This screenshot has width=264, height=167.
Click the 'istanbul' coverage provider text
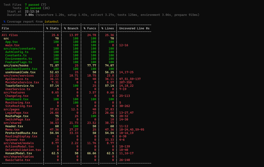(52, 22)
